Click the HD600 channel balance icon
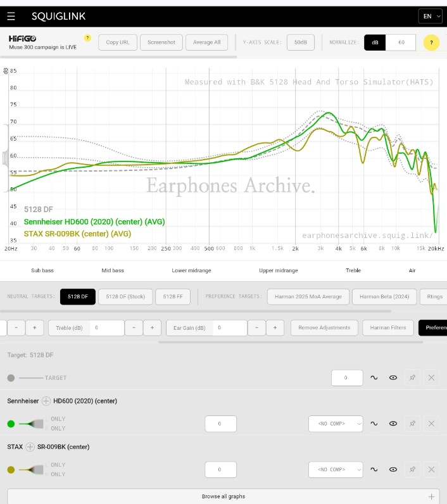Image resolution: width=447 pixels, height=504 pixels. point(32,424)
